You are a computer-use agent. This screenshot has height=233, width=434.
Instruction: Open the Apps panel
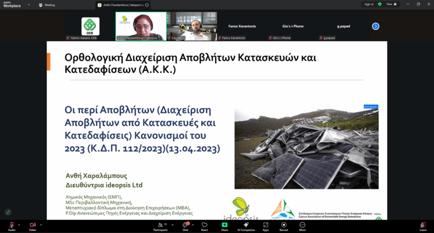pyautogui.click(x=266, y=225)
